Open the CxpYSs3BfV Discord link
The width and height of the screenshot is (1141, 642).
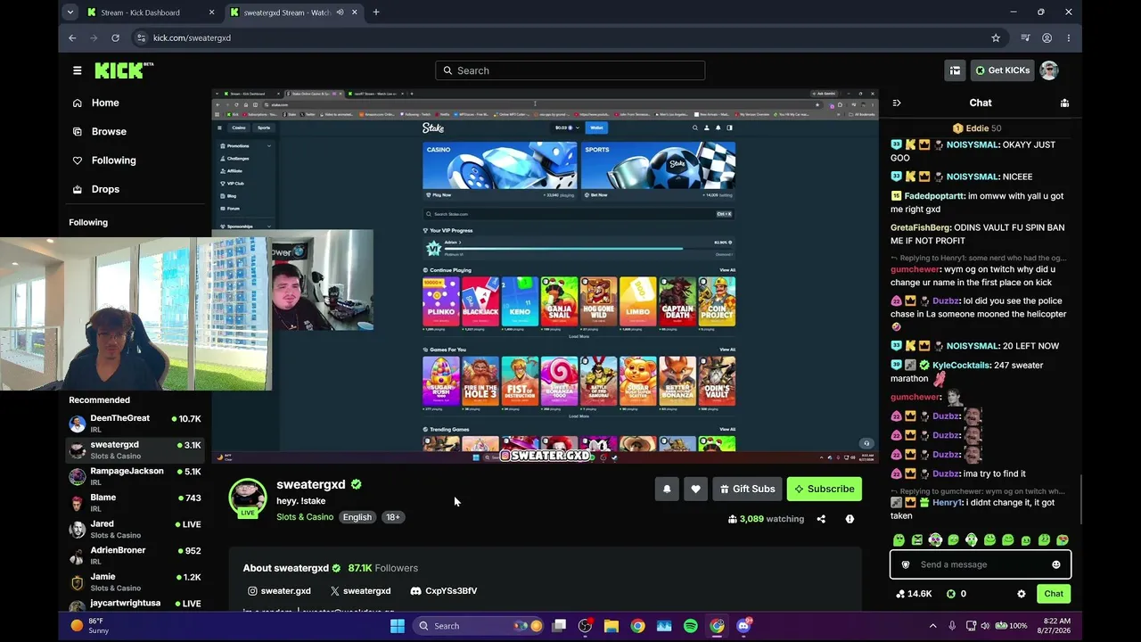[x=444, y=591]
